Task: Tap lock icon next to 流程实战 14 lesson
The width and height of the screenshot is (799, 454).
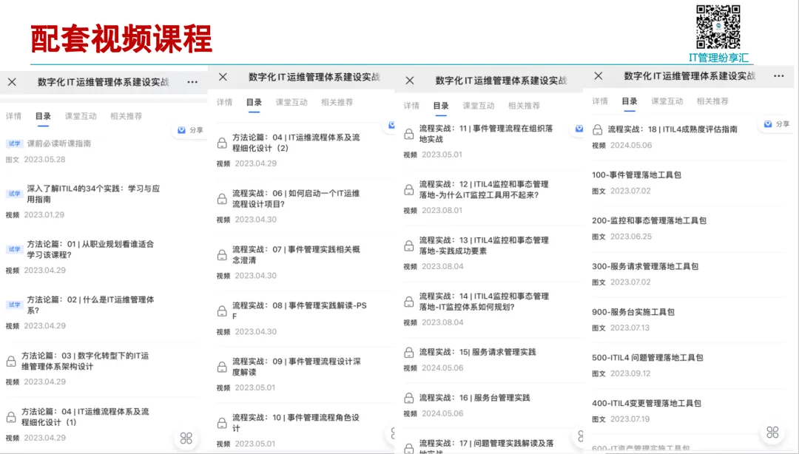Action: tap(409, 302)
